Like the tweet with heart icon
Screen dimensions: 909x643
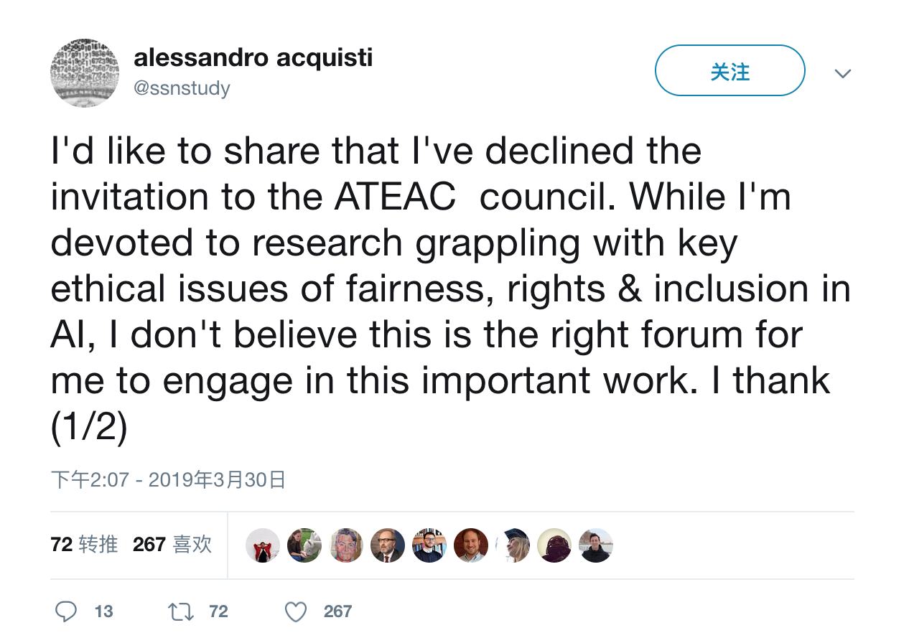click(296, 611)
